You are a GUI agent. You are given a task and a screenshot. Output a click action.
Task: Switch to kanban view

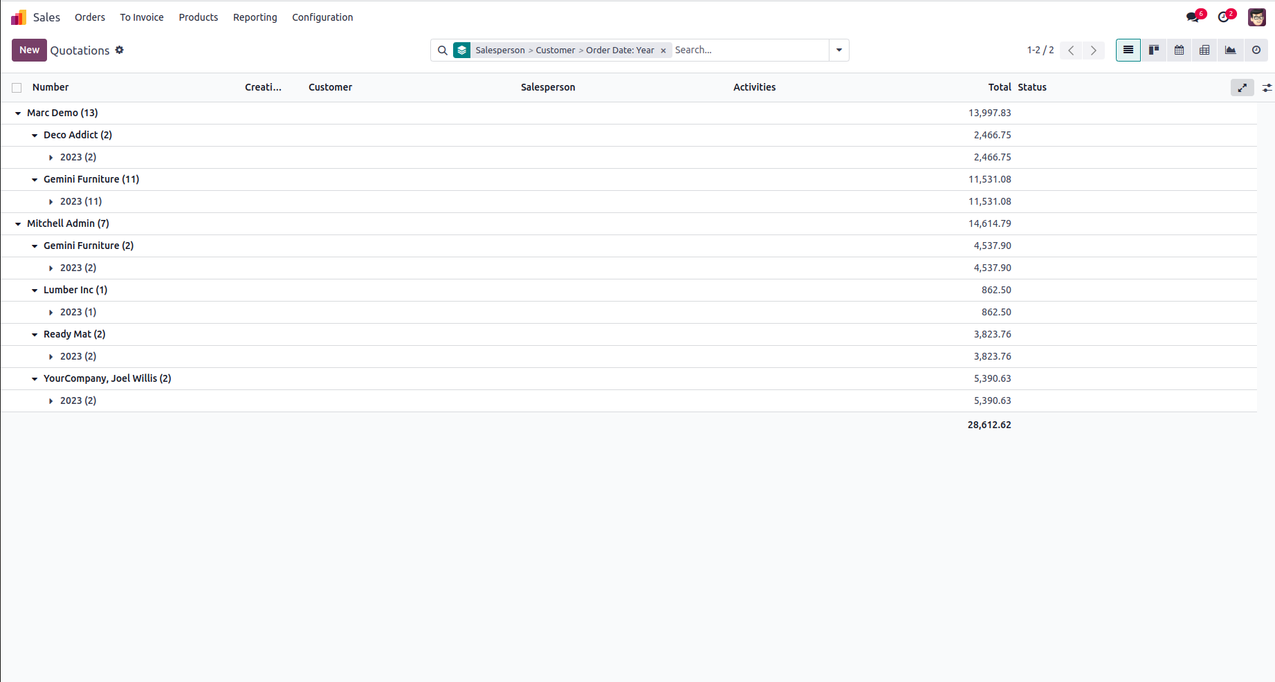coord(1154,50)
